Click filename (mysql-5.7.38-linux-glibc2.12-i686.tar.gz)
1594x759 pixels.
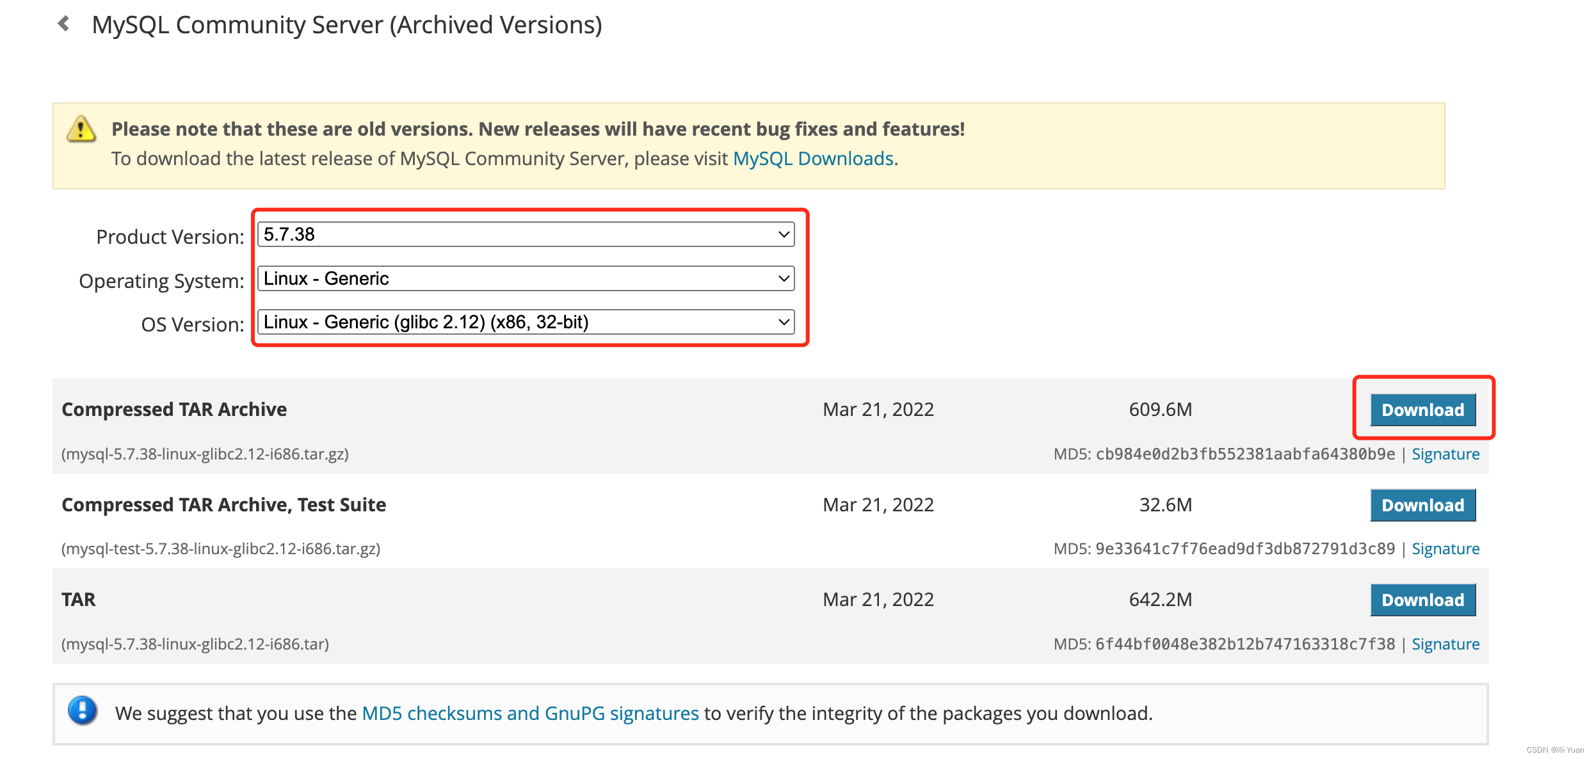point(205,454)
